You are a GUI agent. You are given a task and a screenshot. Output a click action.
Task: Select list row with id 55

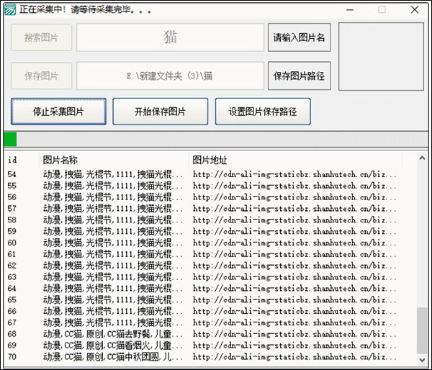point(203,186)
